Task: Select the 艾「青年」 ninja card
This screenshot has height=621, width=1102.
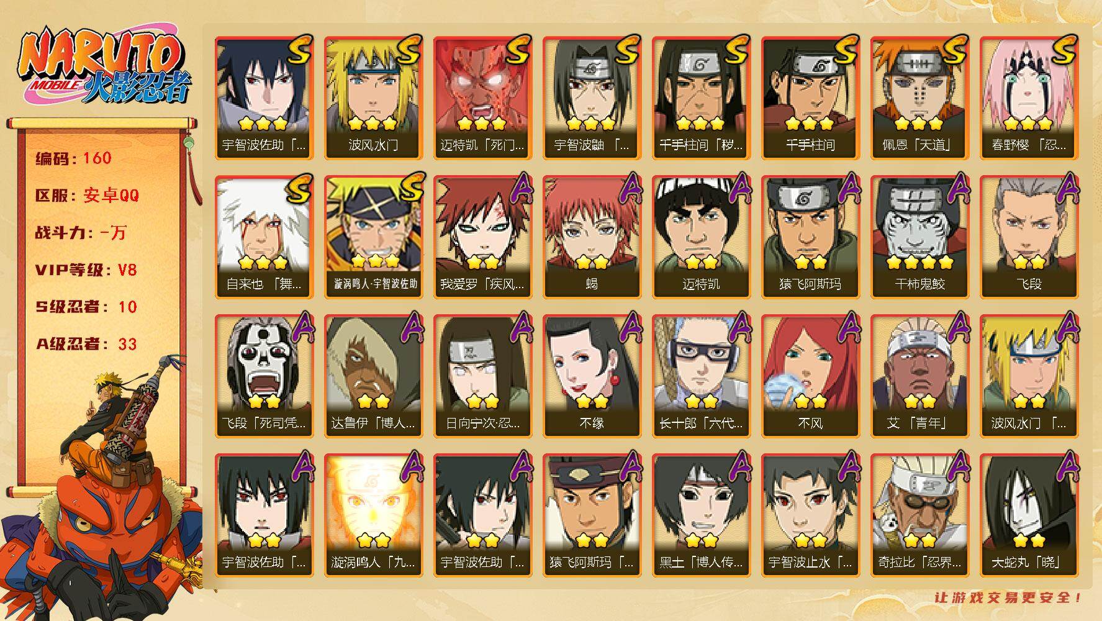Action: click(919, 376)
